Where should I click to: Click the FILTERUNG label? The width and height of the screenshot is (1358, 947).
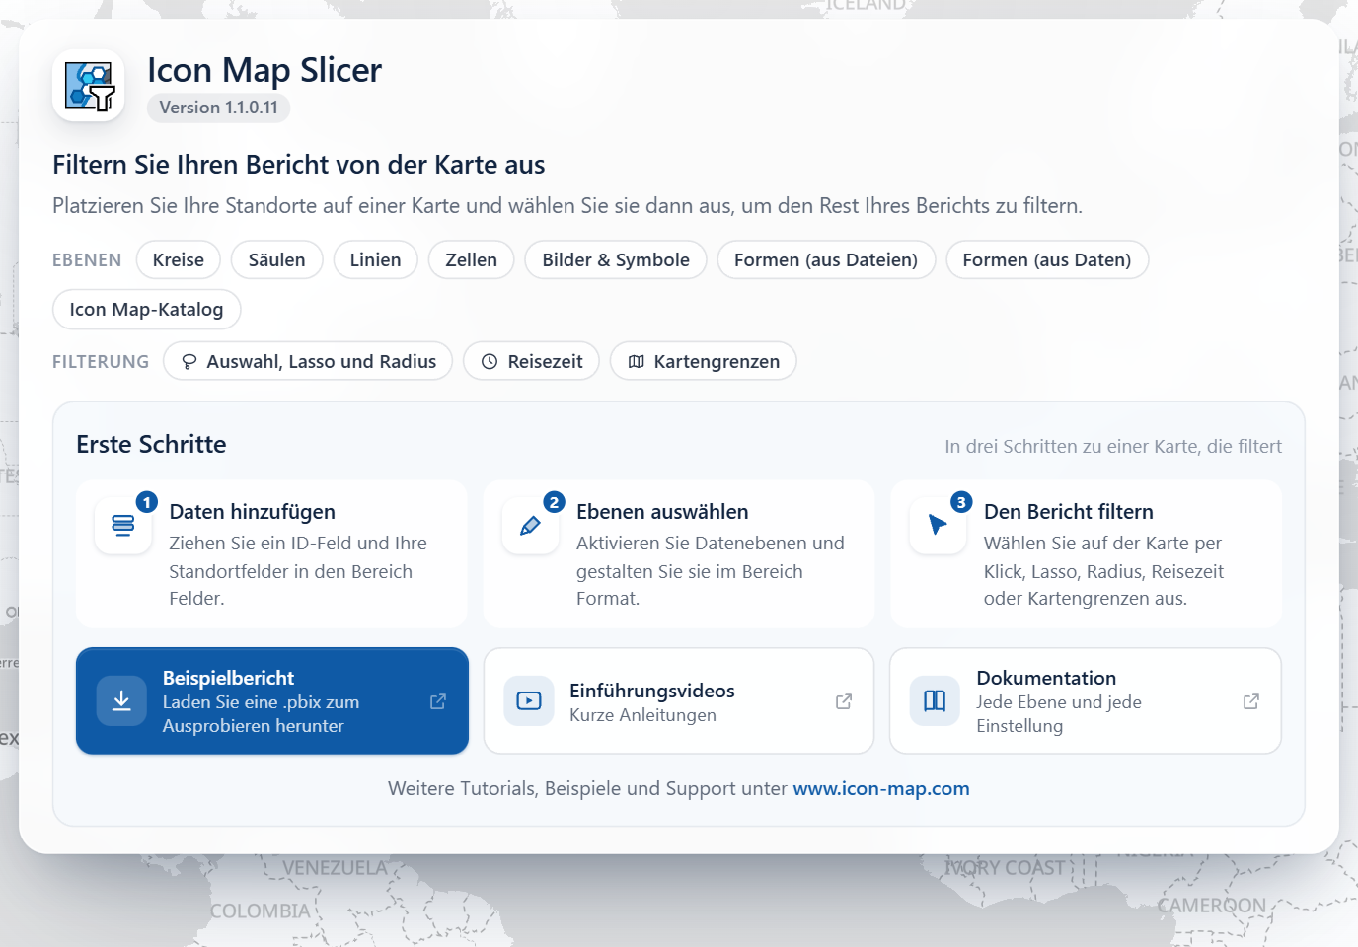click(101, 362)
